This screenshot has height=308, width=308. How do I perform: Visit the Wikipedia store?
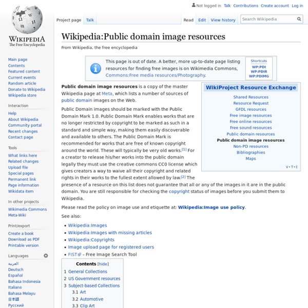pos(22,95)
